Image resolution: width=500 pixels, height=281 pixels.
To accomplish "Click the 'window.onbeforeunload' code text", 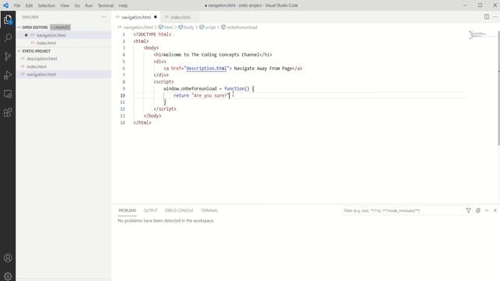I will [x=190, y=88].
